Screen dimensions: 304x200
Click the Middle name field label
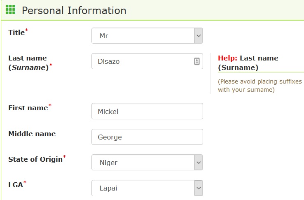(32, 134)
